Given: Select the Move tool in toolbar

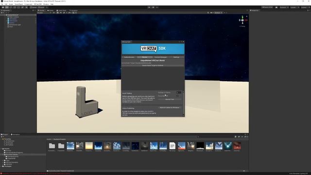Looking at the screenshot, I should pyautogui.click(x=7, y=7).
